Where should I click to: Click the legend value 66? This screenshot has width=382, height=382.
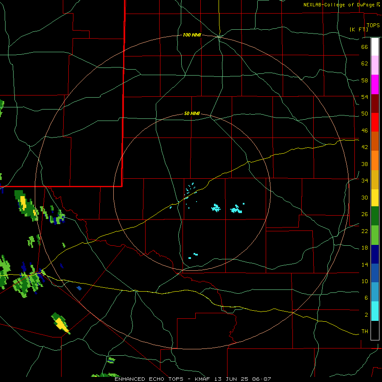(365, 47)
